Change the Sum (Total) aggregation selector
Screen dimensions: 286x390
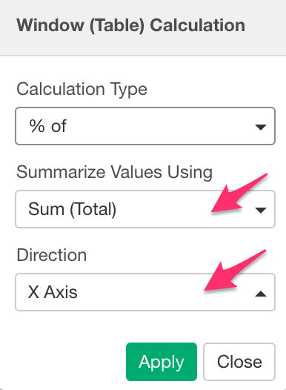(x=145, y=209)
